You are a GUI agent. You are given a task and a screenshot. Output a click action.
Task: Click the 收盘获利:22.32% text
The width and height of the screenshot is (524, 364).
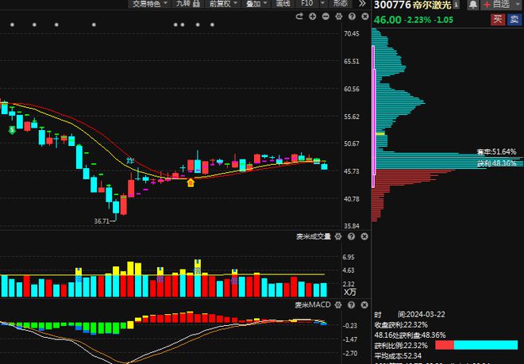[401, 324]
